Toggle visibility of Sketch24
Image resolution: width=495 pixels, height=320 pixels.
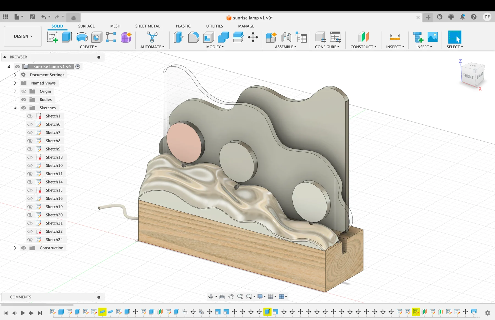[30, 240]
